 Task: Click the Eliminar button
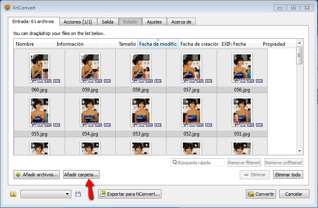tap(255, 175)
